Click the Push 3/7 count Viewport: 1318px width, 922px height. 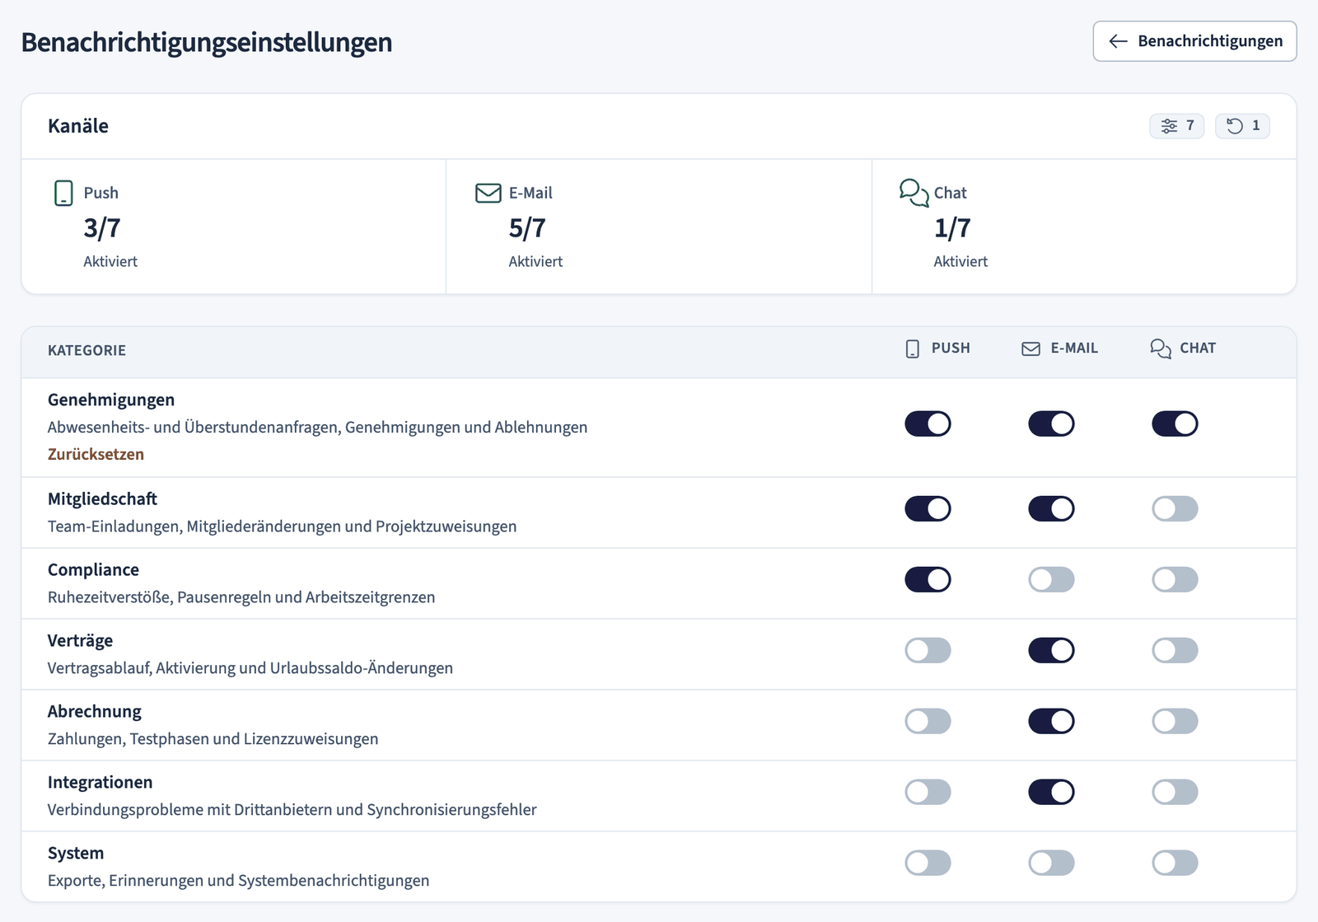point(102,228)
